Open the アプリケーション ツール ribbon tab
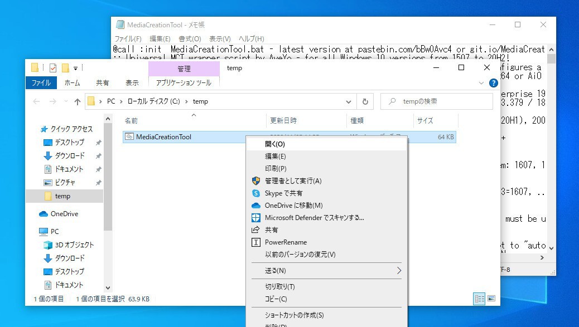This screenshot has height=327, width=579. pos(184,82)
